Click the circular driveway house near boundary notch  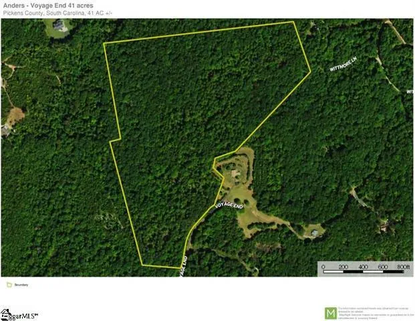coord(235,173)
